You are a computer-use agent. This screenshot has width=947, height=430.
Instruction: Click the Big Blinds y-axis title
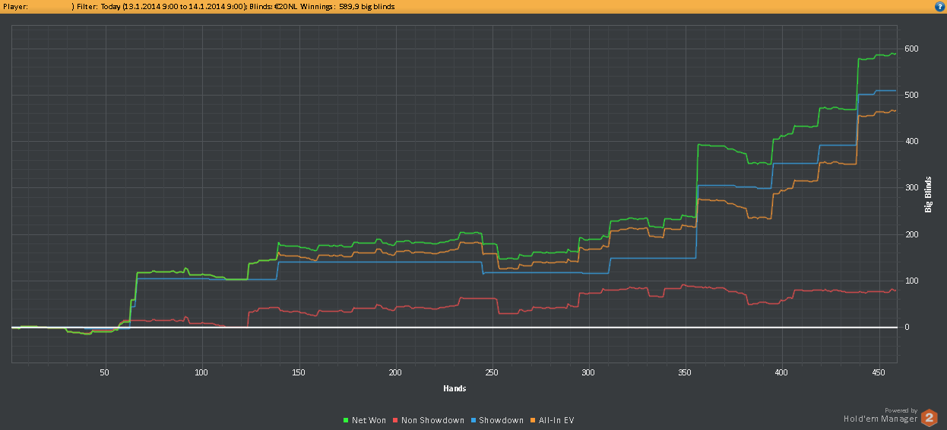(927, 196)
